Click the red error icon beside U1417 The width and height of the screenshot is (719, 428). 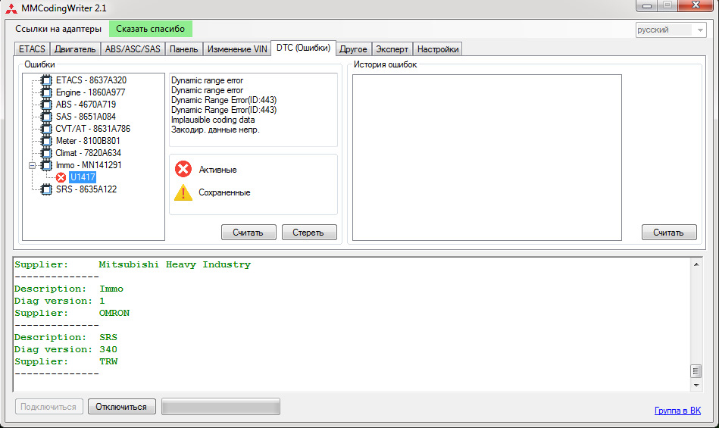tap(61, 177)
